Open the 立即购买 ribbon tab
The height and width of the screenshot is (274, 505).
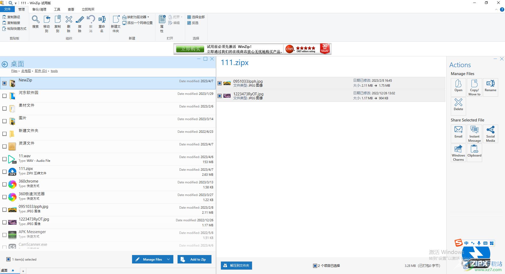click(x=88, y=9)
